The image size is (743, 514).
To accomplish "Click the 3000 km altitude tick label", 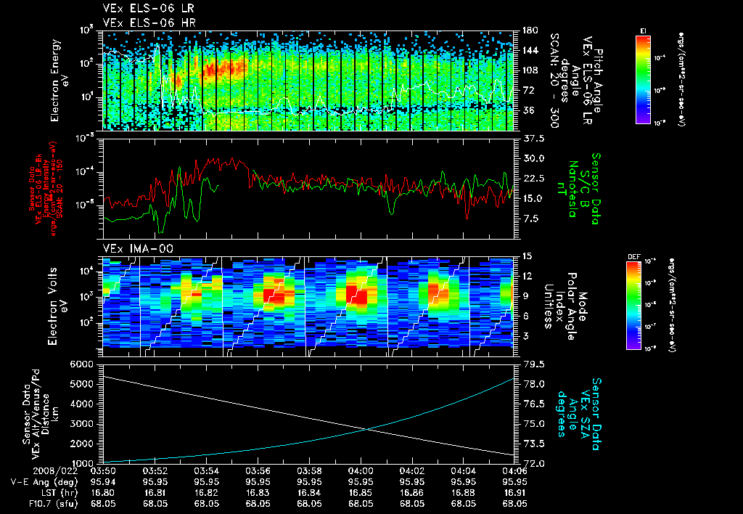I will point(81,424).
